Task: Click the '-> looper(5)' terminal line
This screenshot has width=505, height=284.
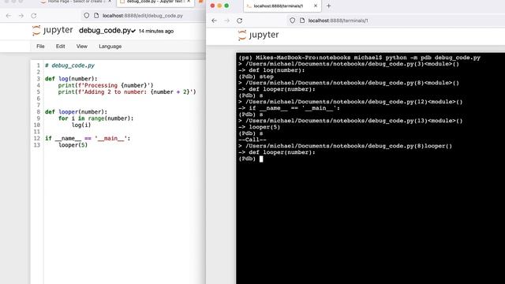Action: 260,127
